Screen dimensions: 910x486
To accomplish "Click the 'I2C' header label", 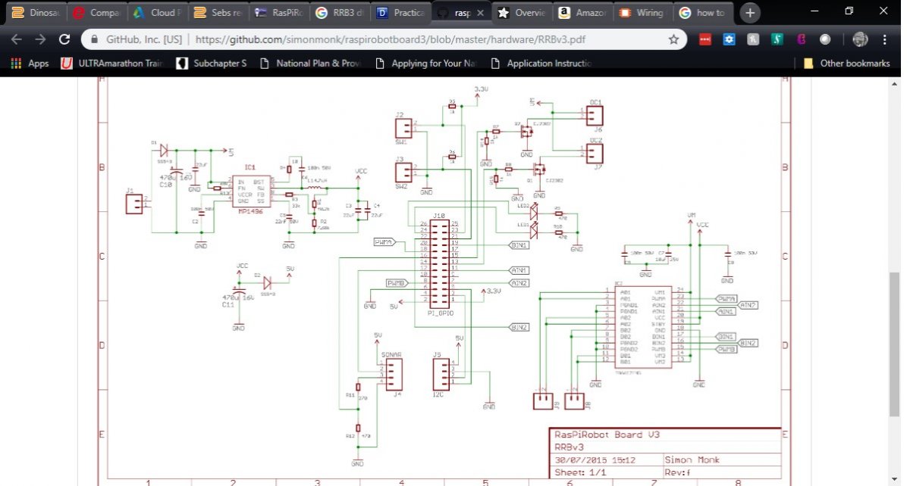I will point(440,396).
